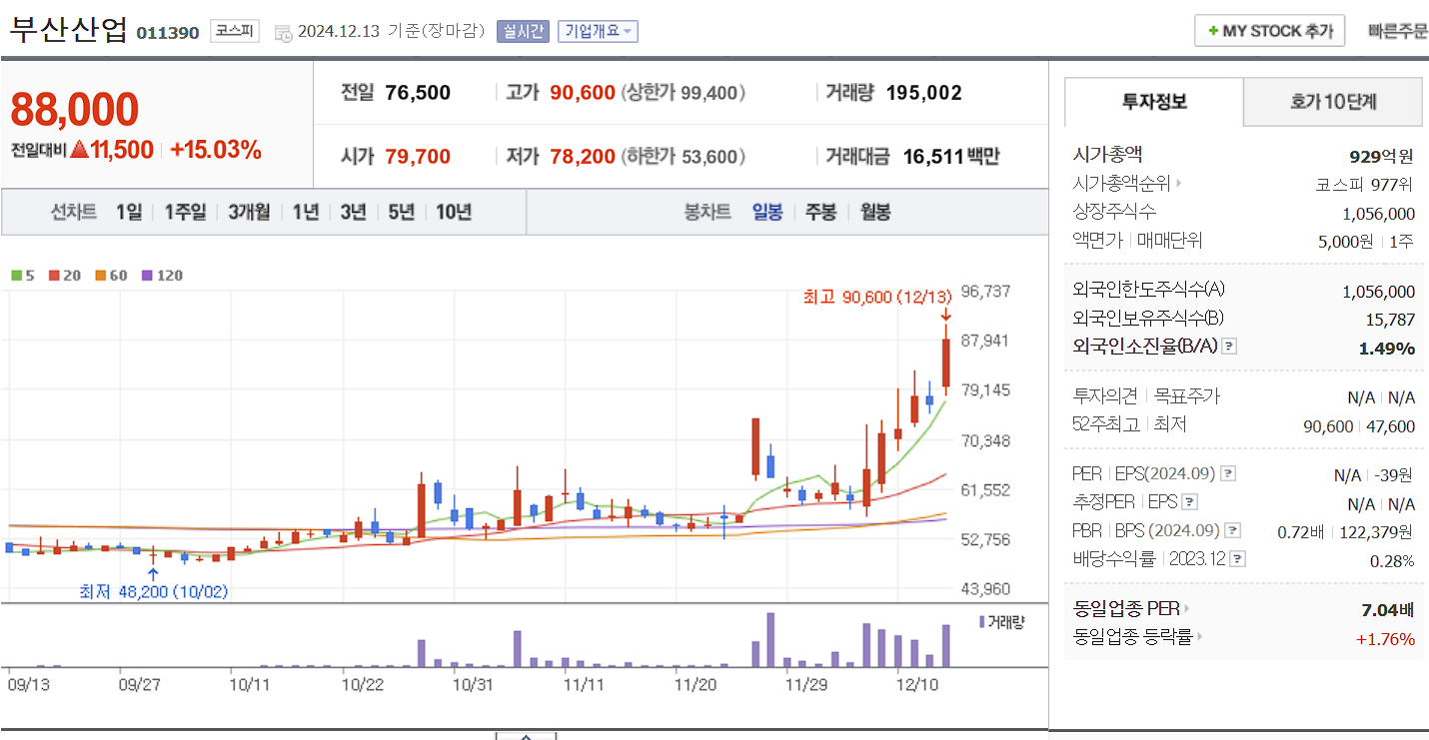This screenshot has width=1429, height=740.
Task: Open the 기업개요 dropdown
Action: click(x=598, y=31)
